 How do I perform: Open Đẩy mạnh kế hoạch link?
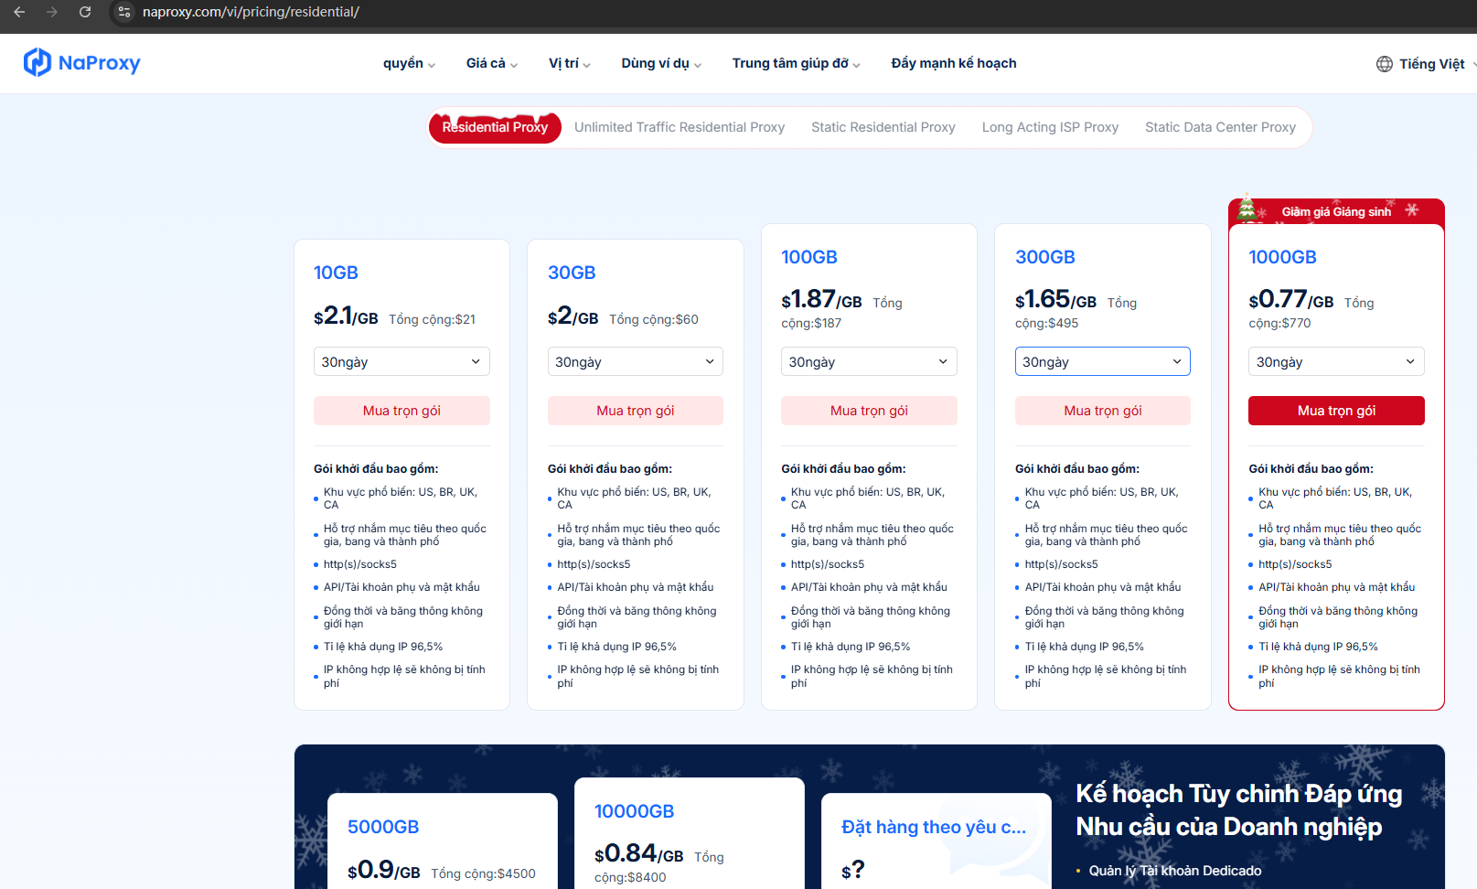pyautogui.click(x=954, y=63)
